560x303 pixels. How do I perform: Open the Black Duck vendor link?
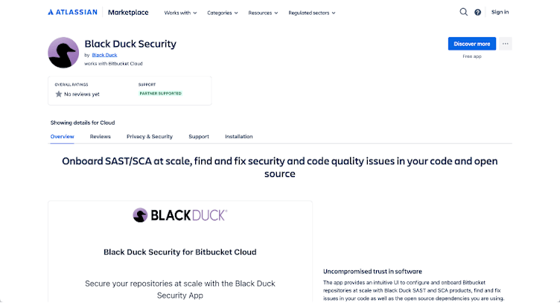point(105,55)
